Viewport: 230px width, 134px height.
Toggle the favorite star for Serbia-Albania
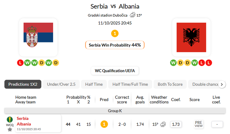[10, 129]
